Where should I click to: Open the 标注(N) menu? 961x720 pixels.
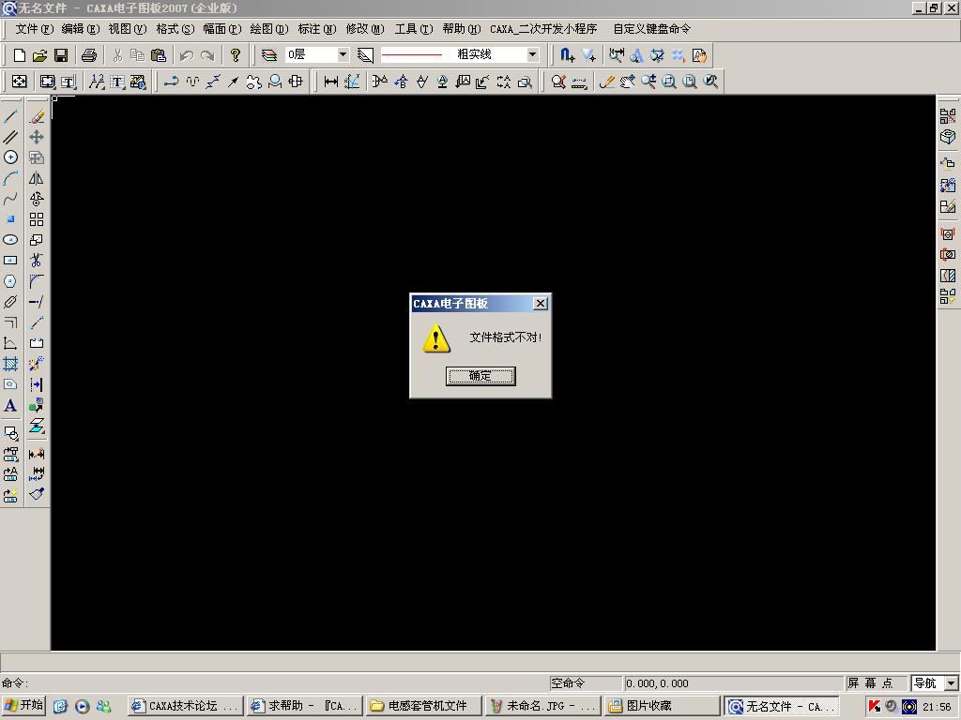tap(317, 29)
